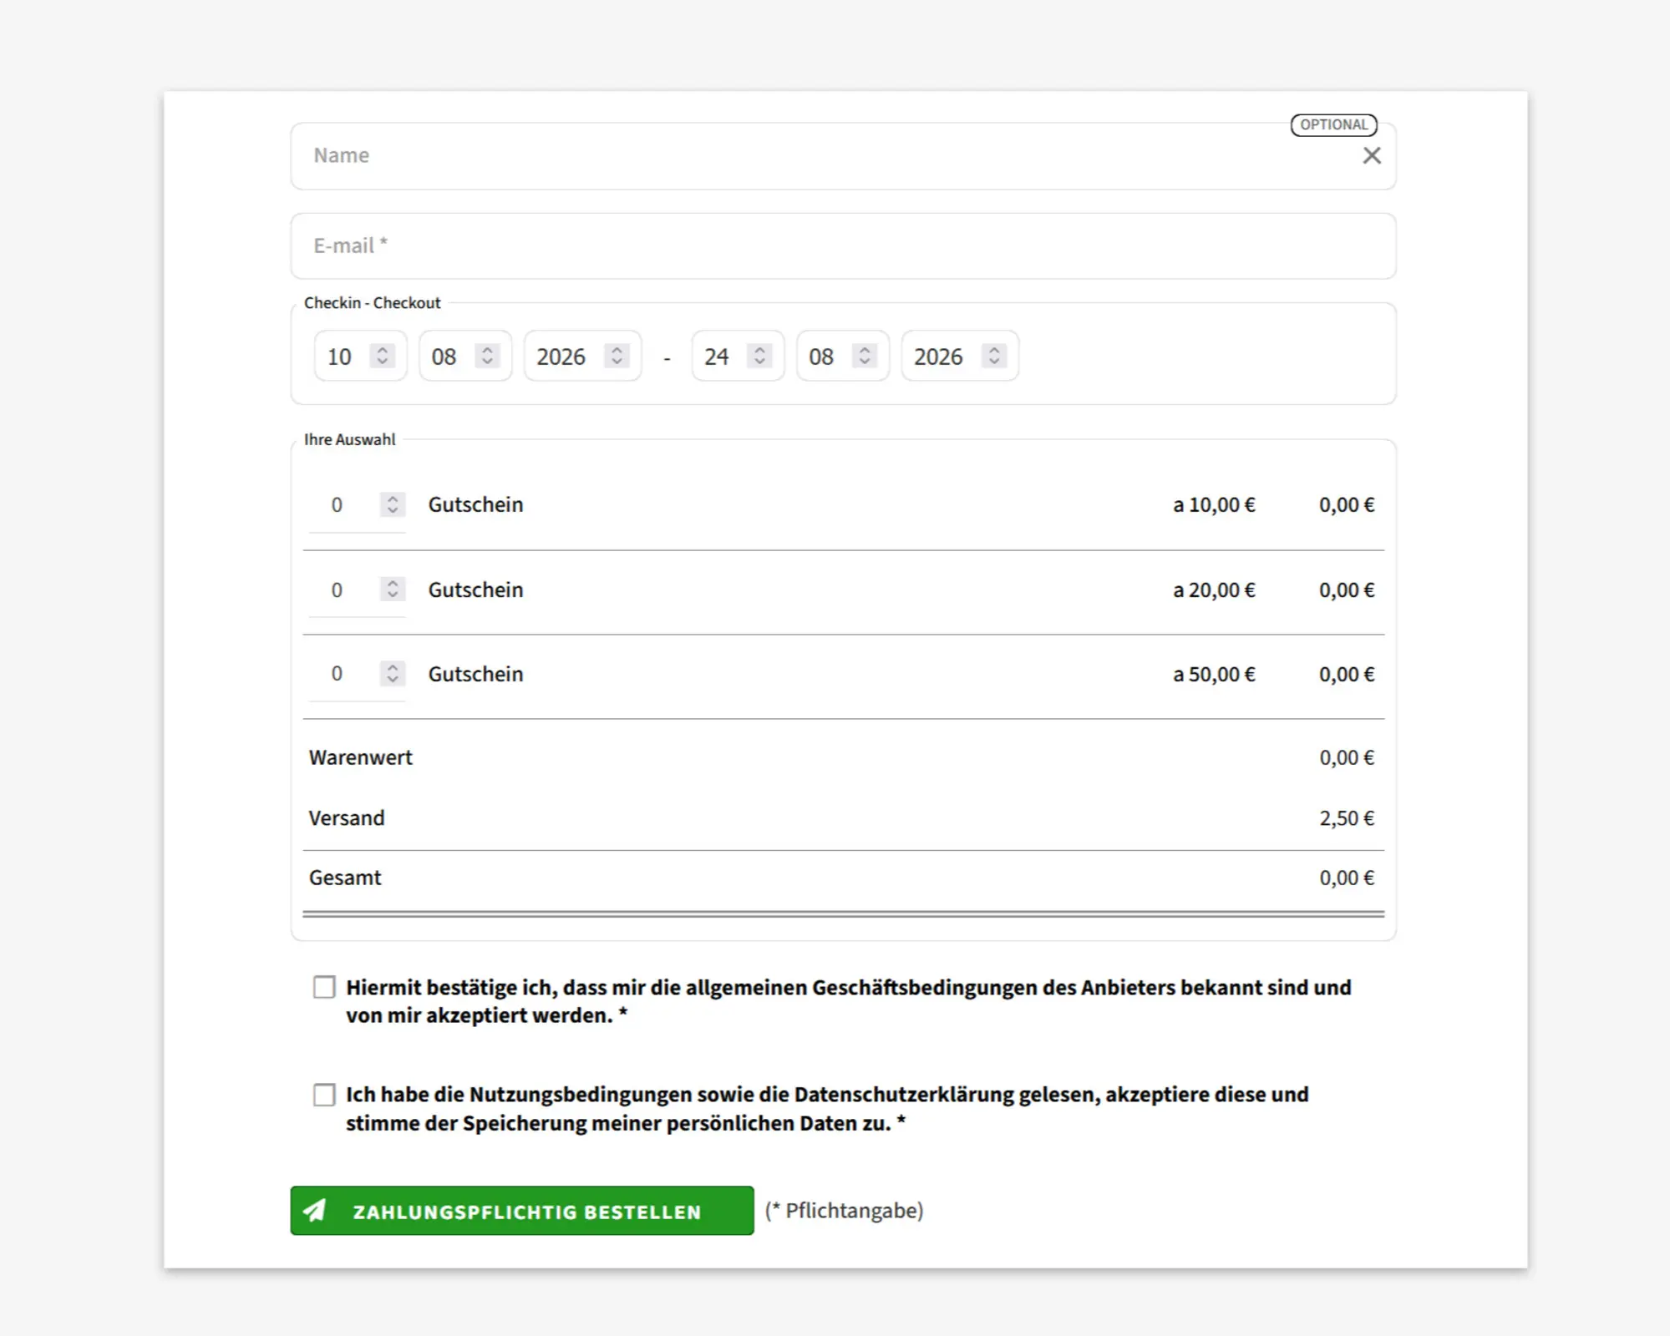The image size is (1670, 1336).
Task: Adjust the checkout month stepper showing 08
Action: (865, 356)
